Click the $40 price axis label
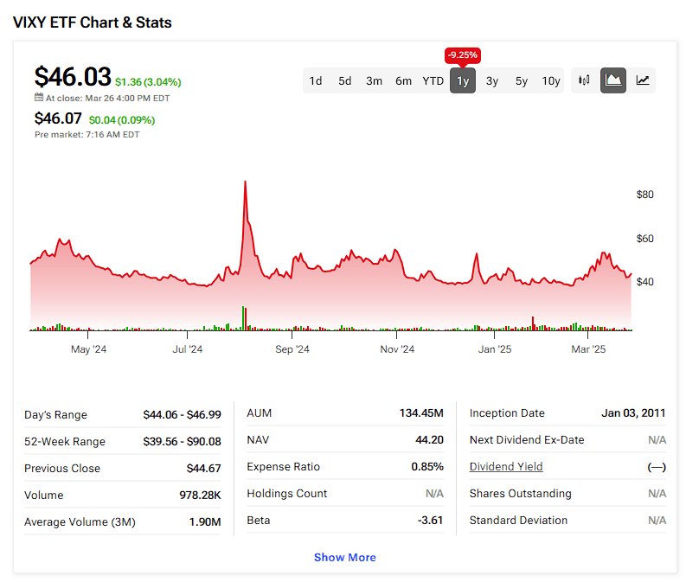The height and width of the screenshot is (582, 686). point(644,282)
